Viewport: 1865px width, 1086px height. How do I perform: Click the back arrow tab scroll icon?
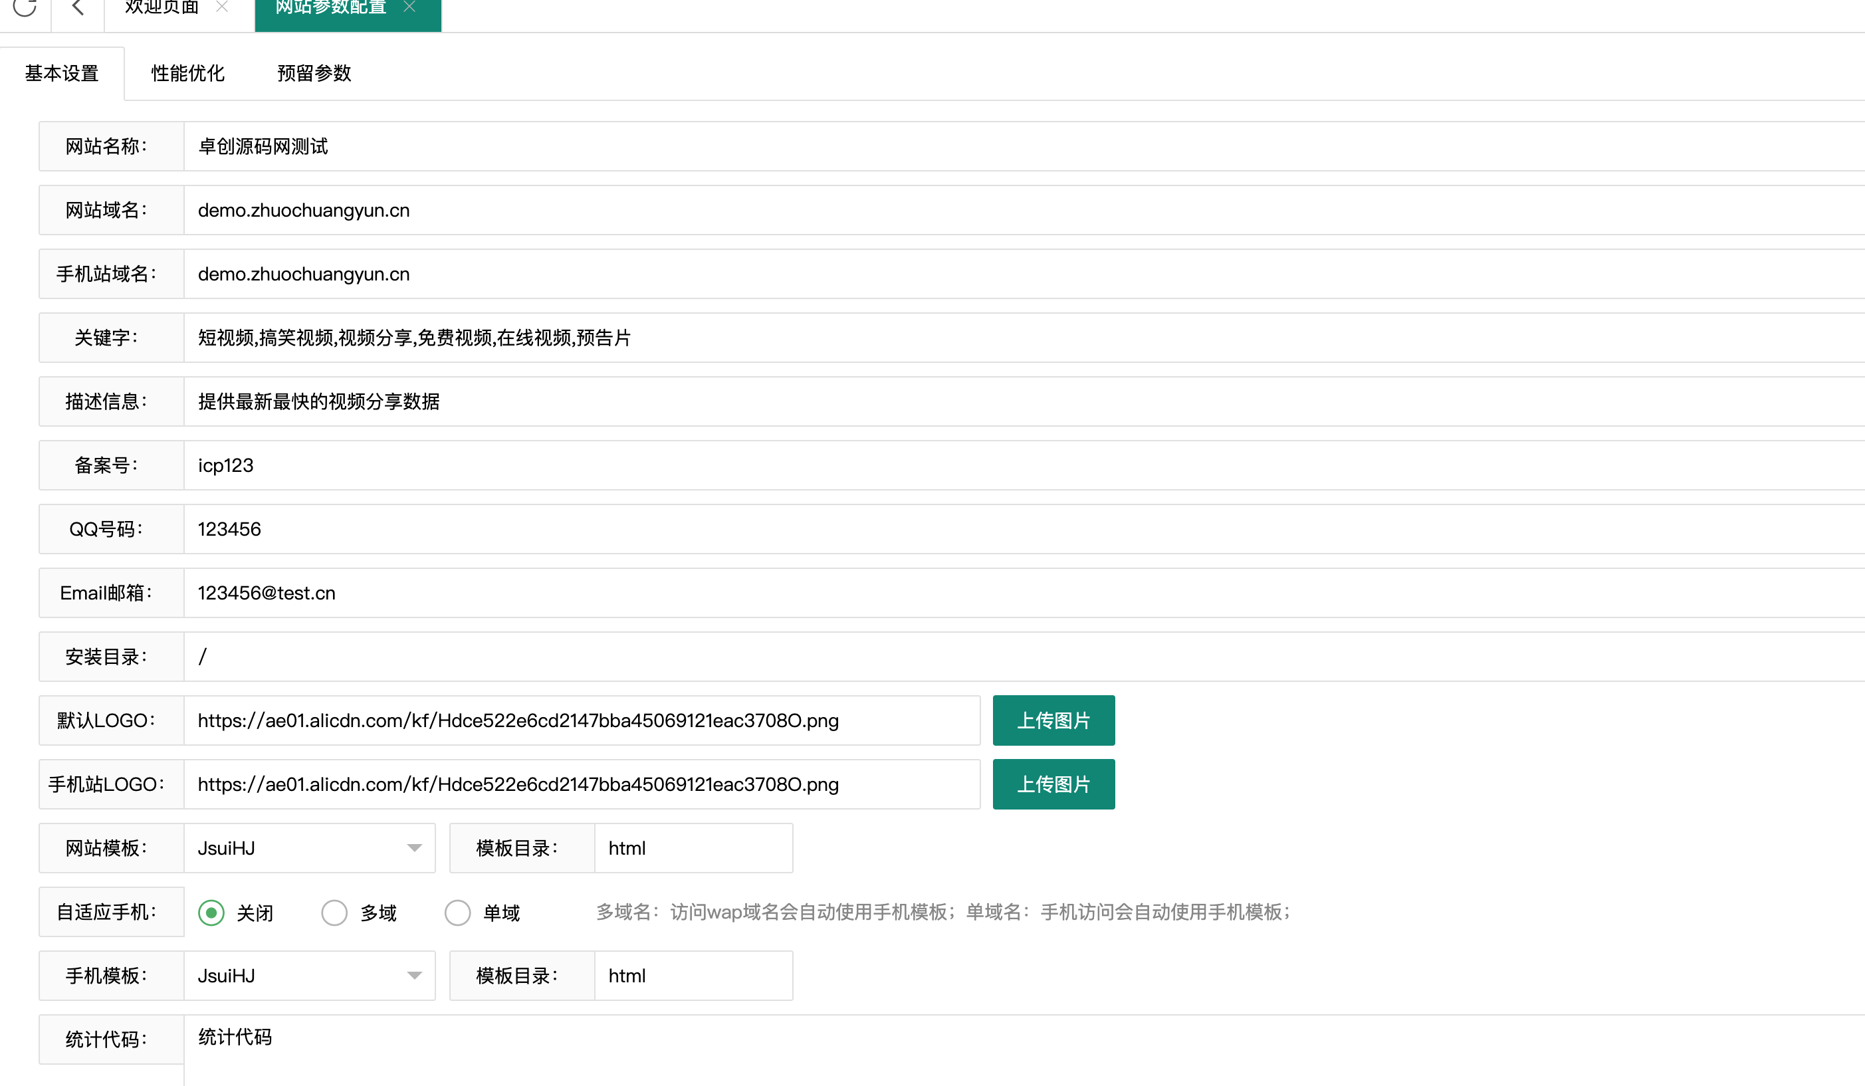pyautogui.click(x=78, y=7)
